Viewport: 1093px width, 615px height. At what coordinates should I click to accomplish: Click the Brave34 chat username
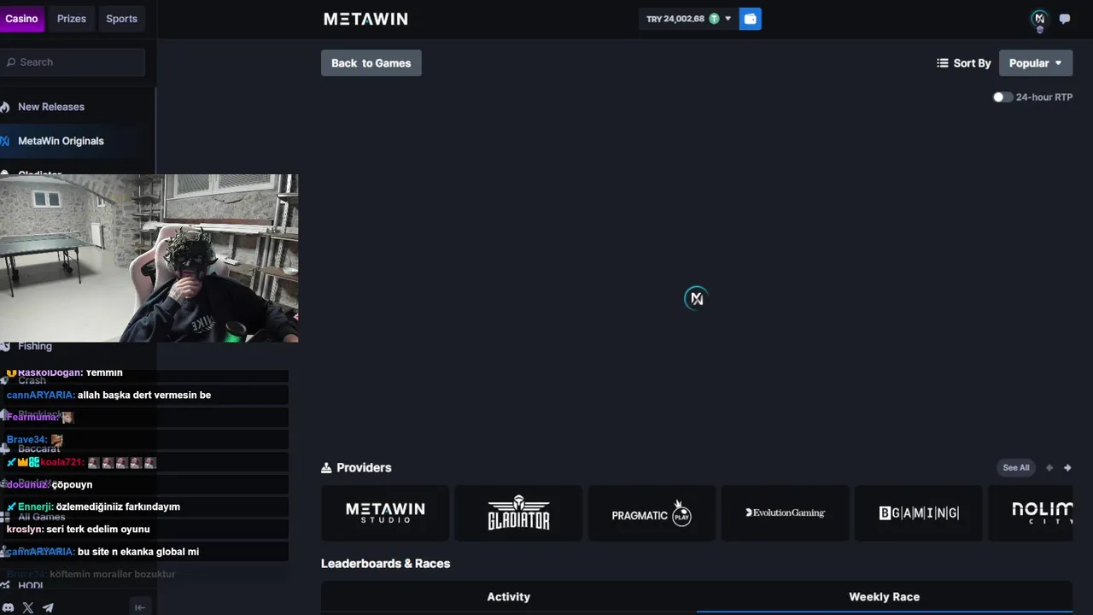click(26, 440)
